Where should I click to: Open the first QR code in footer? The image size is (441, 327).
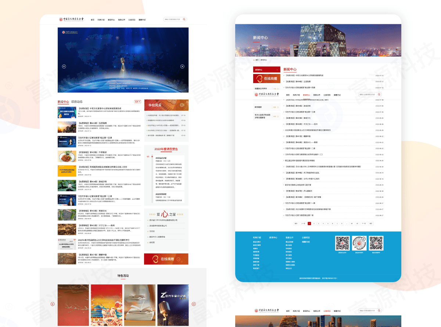(x=342, y=243)
